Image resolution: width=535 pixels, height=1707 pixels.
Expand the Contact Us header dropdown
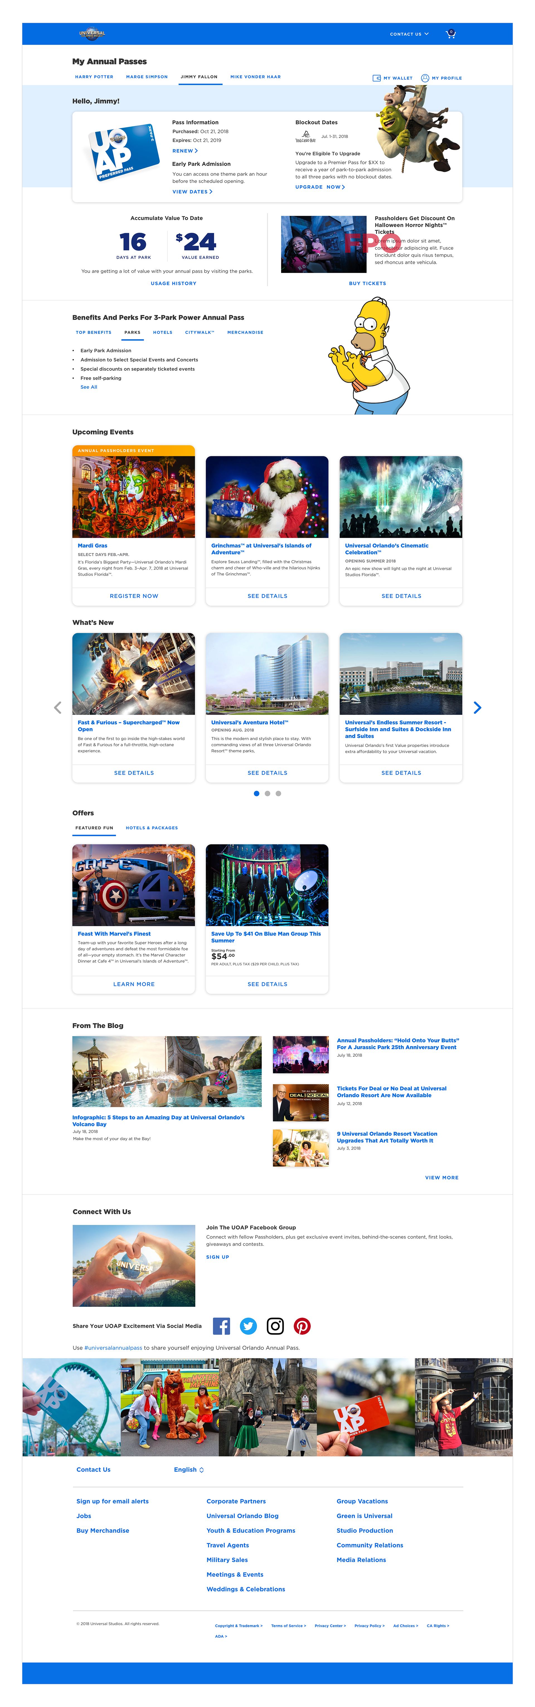tap(409, 34)
